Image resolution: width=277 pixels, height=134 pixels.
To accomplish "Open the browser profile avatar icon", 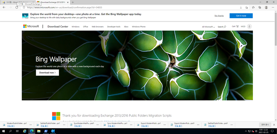I will coord(266,8).
